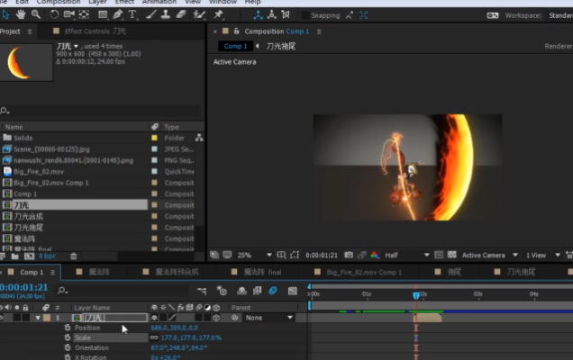The width and height of the screenshot is (573, 360).
Task: Toggle Orientation stopwatch keyframing
Action: click(68, 347)
